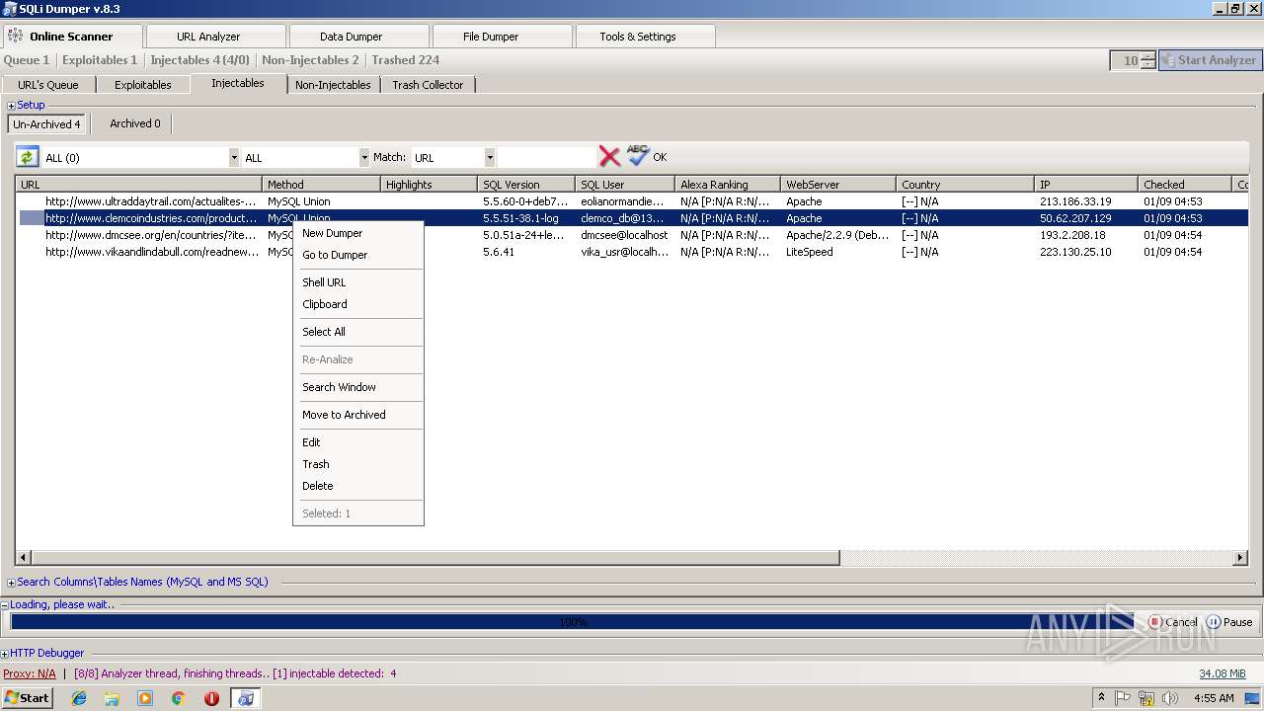1264x711 pixels.
Task: Click the horizontal scrollbar right arrow
Action: click(1240, 558)
